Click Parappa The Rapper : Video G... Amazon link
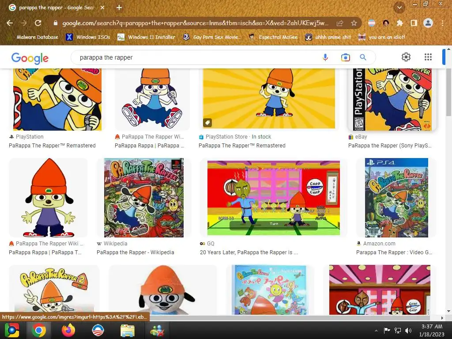 click(394, 252)
